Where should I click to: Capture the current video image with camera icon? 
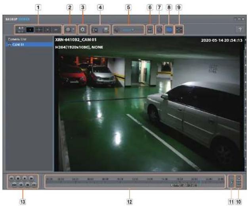pos(95,30)
